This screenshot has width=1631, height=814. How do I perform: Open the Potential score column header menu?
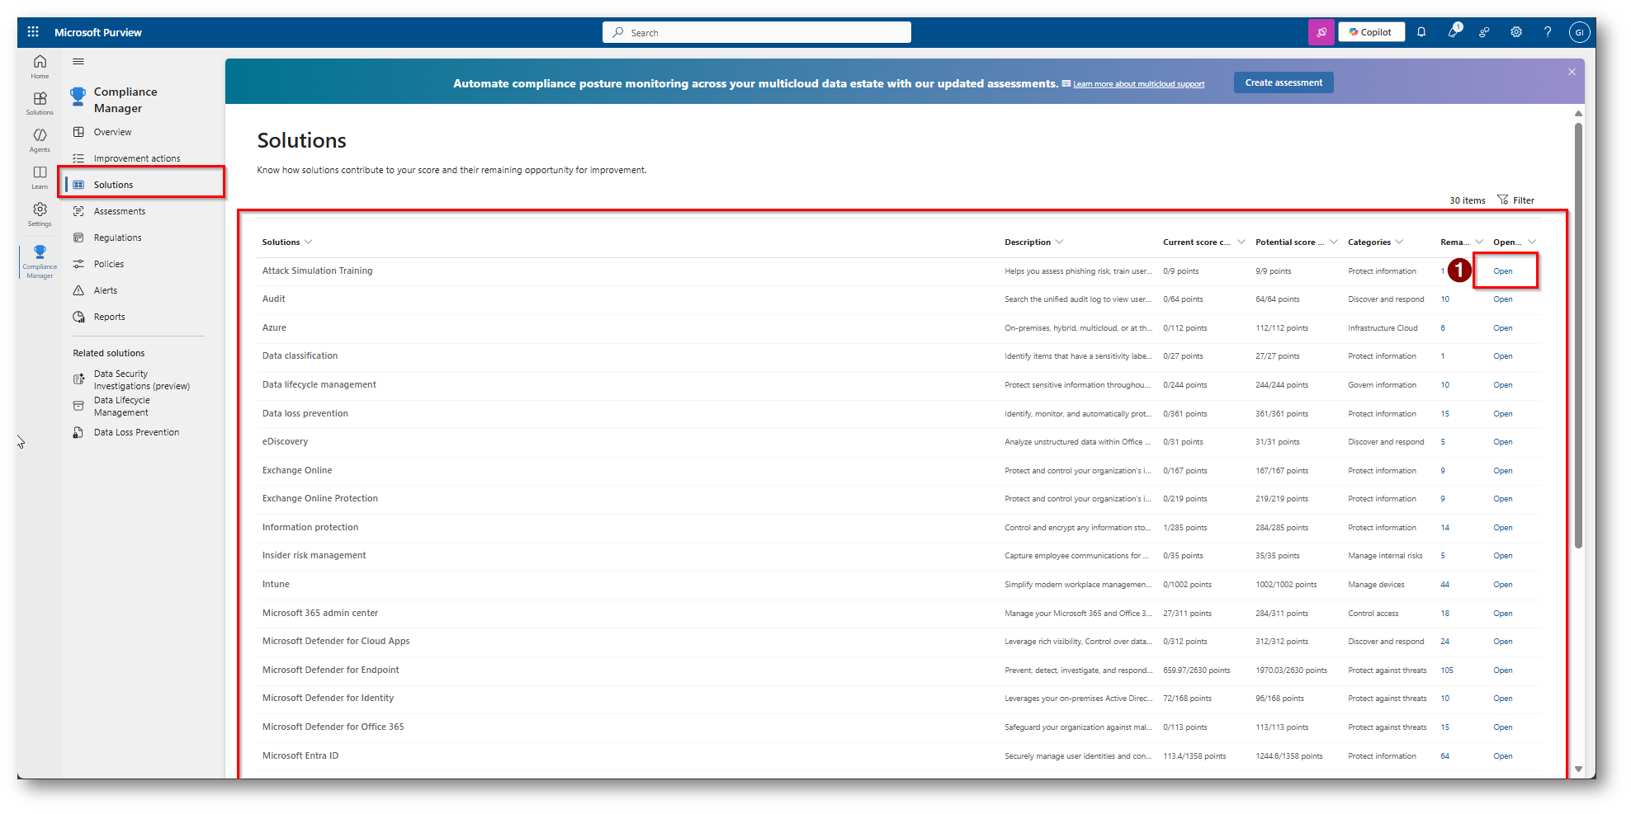tap(1297, 242)
